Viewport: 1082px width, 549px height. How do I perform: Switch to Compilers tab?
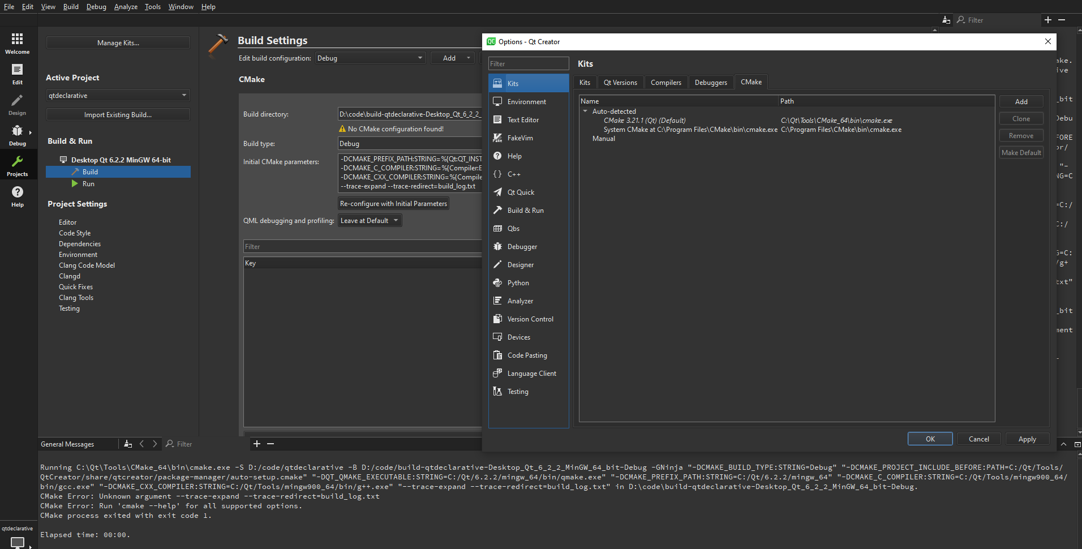pyautogui.click(x=666, y=82)
